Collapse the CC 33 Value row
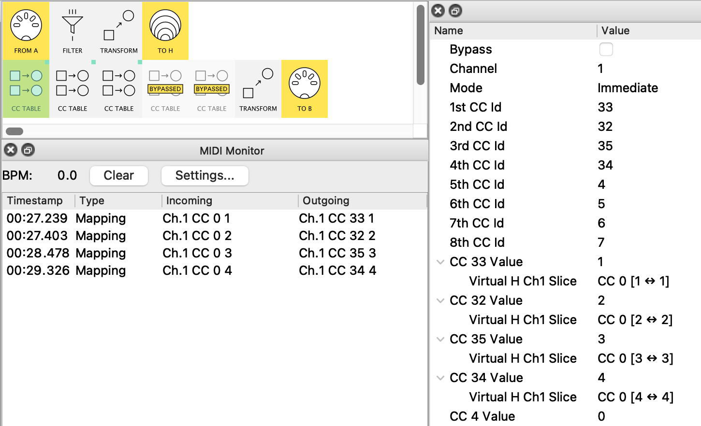 pos(440,262)
